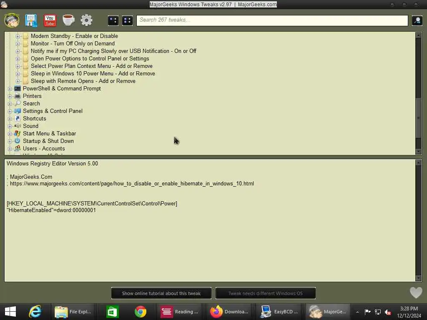The image size is (427, 320).
Task: Expand Sleep in Windows 10 Power Menu node
Action: 18,74
